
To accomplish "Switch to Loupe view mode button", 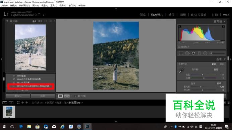I will pos(60,96).
